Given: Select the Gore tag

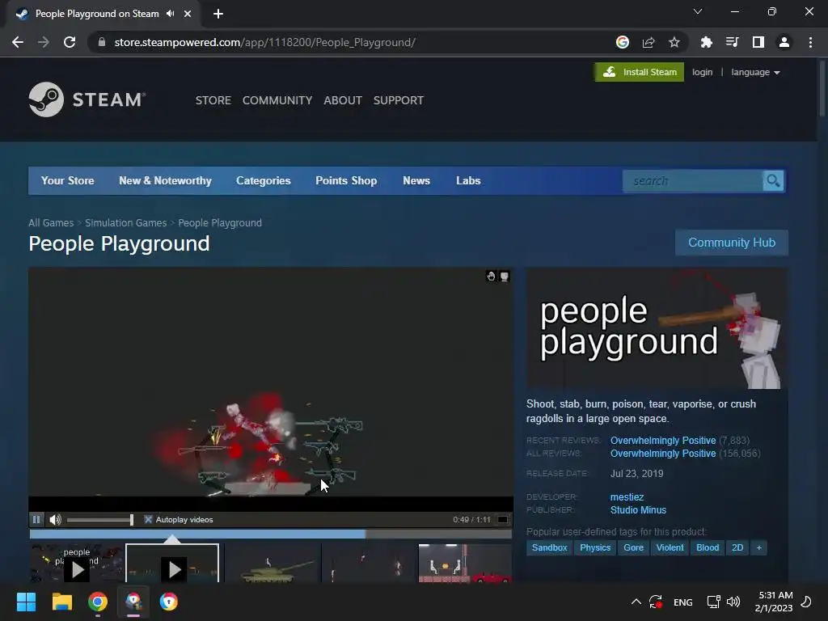Looking at the screenshot, I should pyautogui.click(x=634, y=547).
